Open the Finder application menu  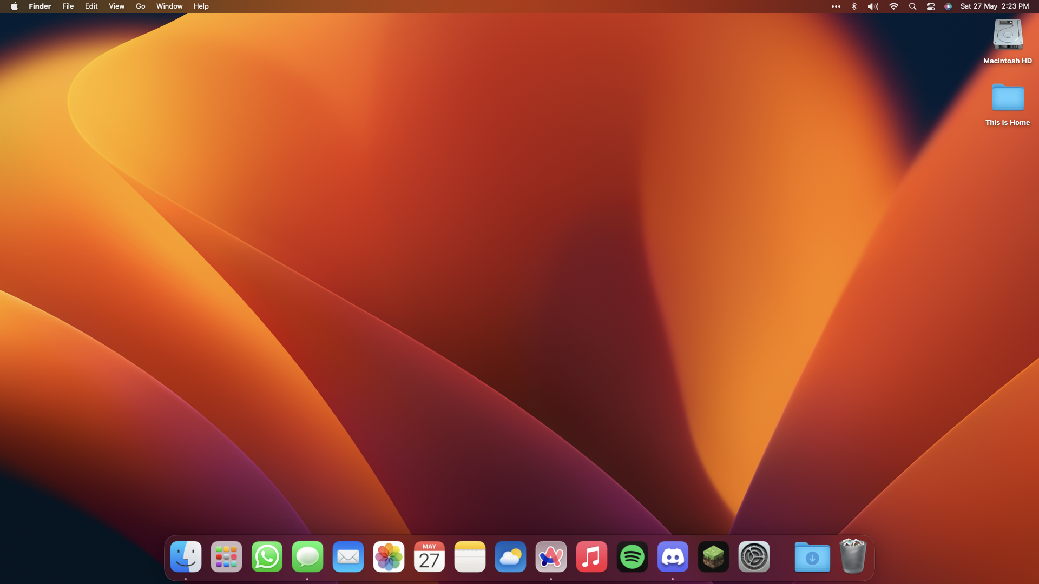click(40, 6)
